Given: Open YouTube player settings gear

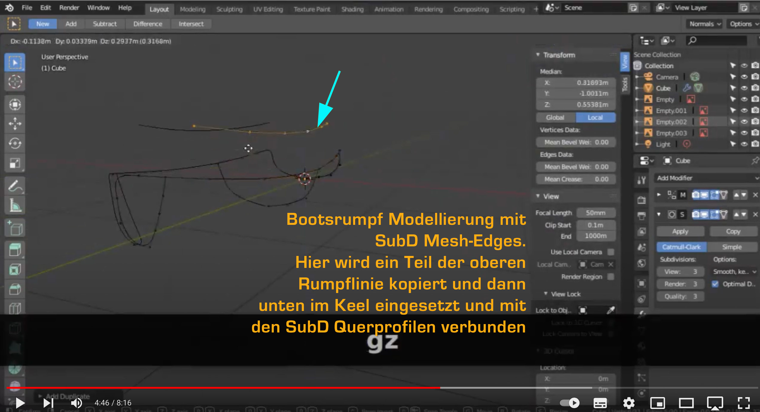Looking at the screenshot, I should coord(629,403).
